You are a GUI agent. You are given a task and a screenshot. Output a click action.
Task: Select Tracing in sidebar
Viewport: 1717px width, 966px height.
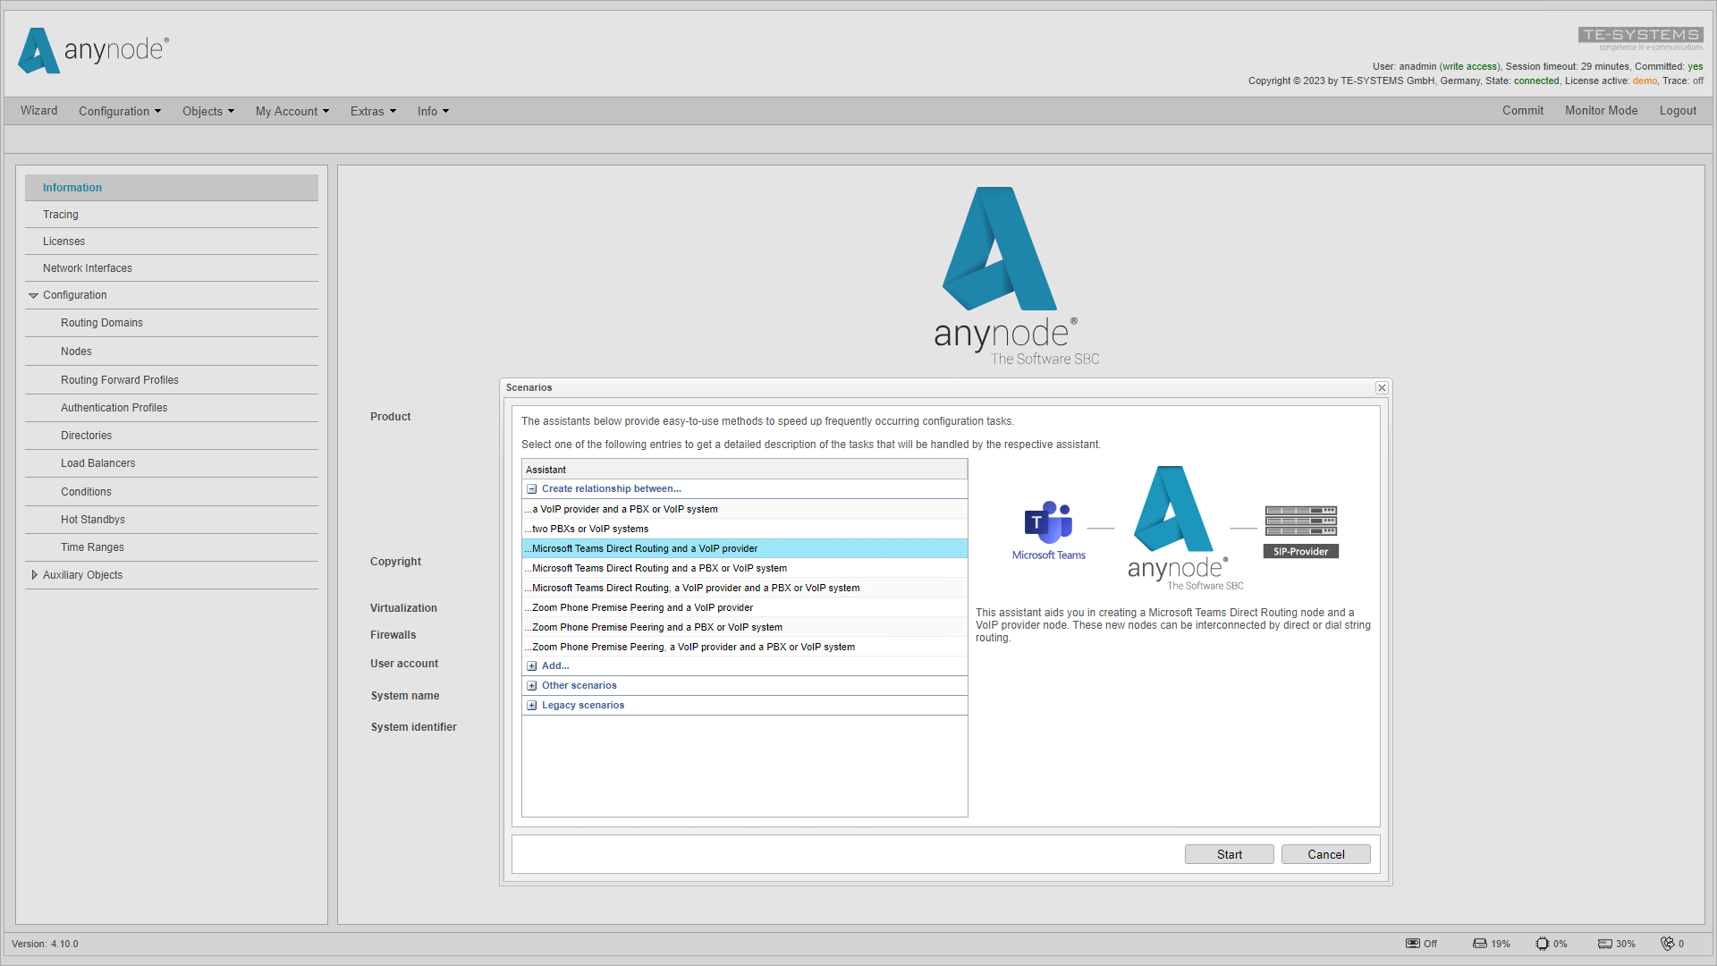point(172,215)
